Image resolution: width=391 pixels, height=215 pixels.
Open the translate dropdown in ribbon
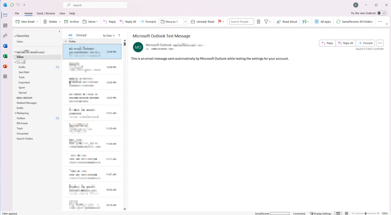pyautogui.click(x=305, y=22)
